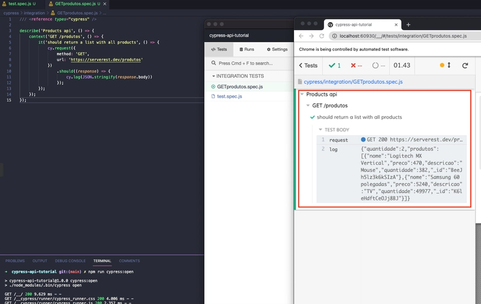Close the GETprodutos.spec.js editor tab
This screenshot has width=481, height=304.
[105, 4]
